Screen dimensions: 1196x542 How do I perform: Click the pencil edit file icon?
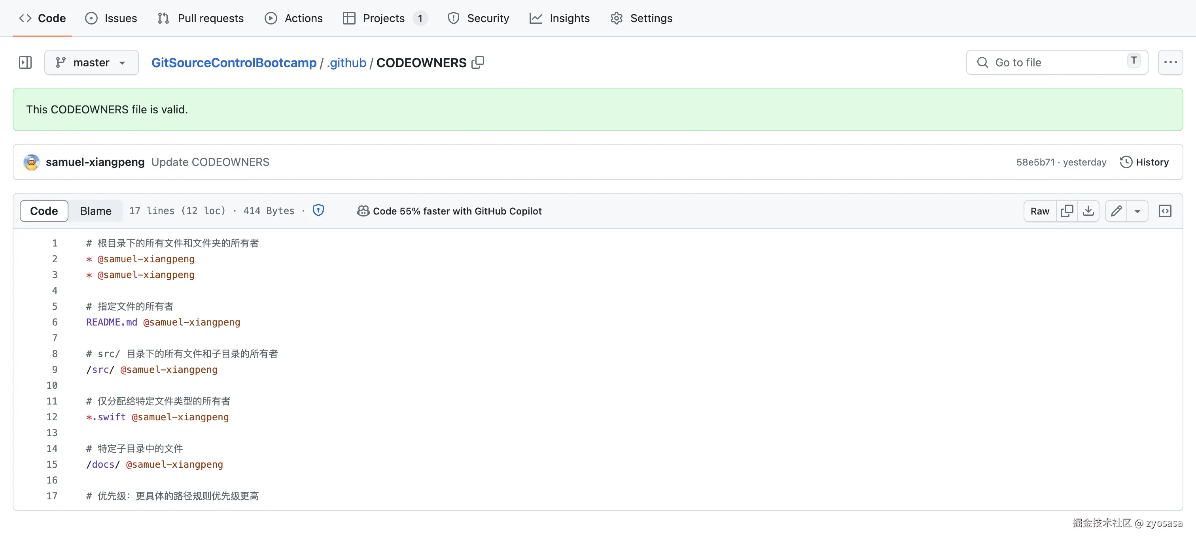pos(1116,211)
